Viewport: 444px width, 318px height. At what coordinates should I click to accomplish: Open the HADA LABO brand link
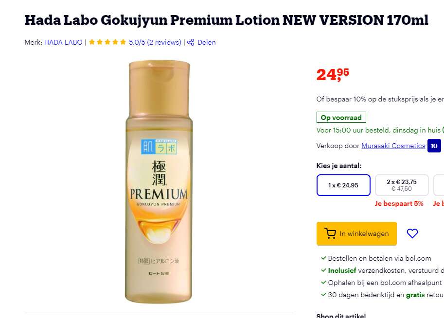tap(63, 42)
